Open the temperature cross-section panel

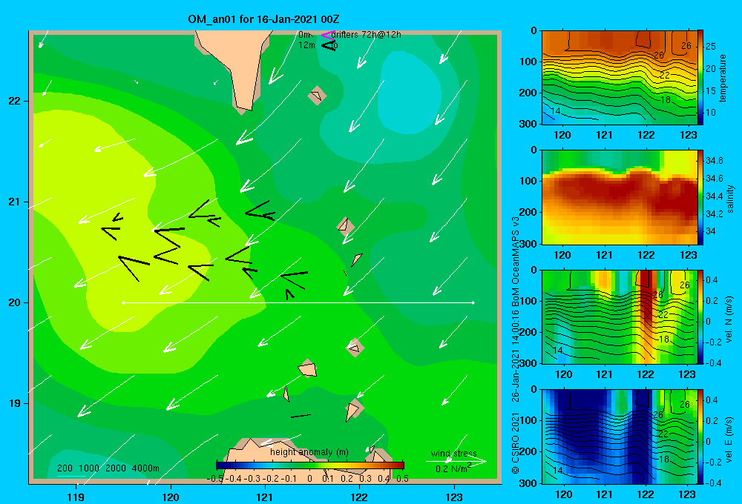coord(620,78)
